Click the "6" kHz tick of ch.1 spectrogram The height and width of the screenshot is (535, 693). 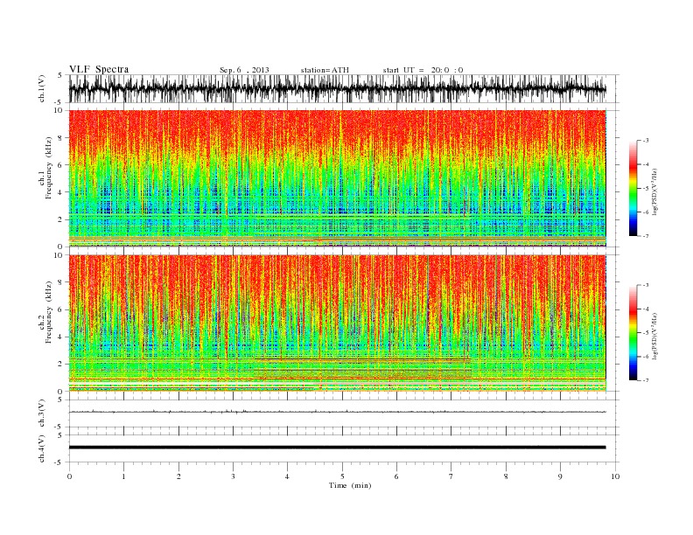tap(61, 165)
